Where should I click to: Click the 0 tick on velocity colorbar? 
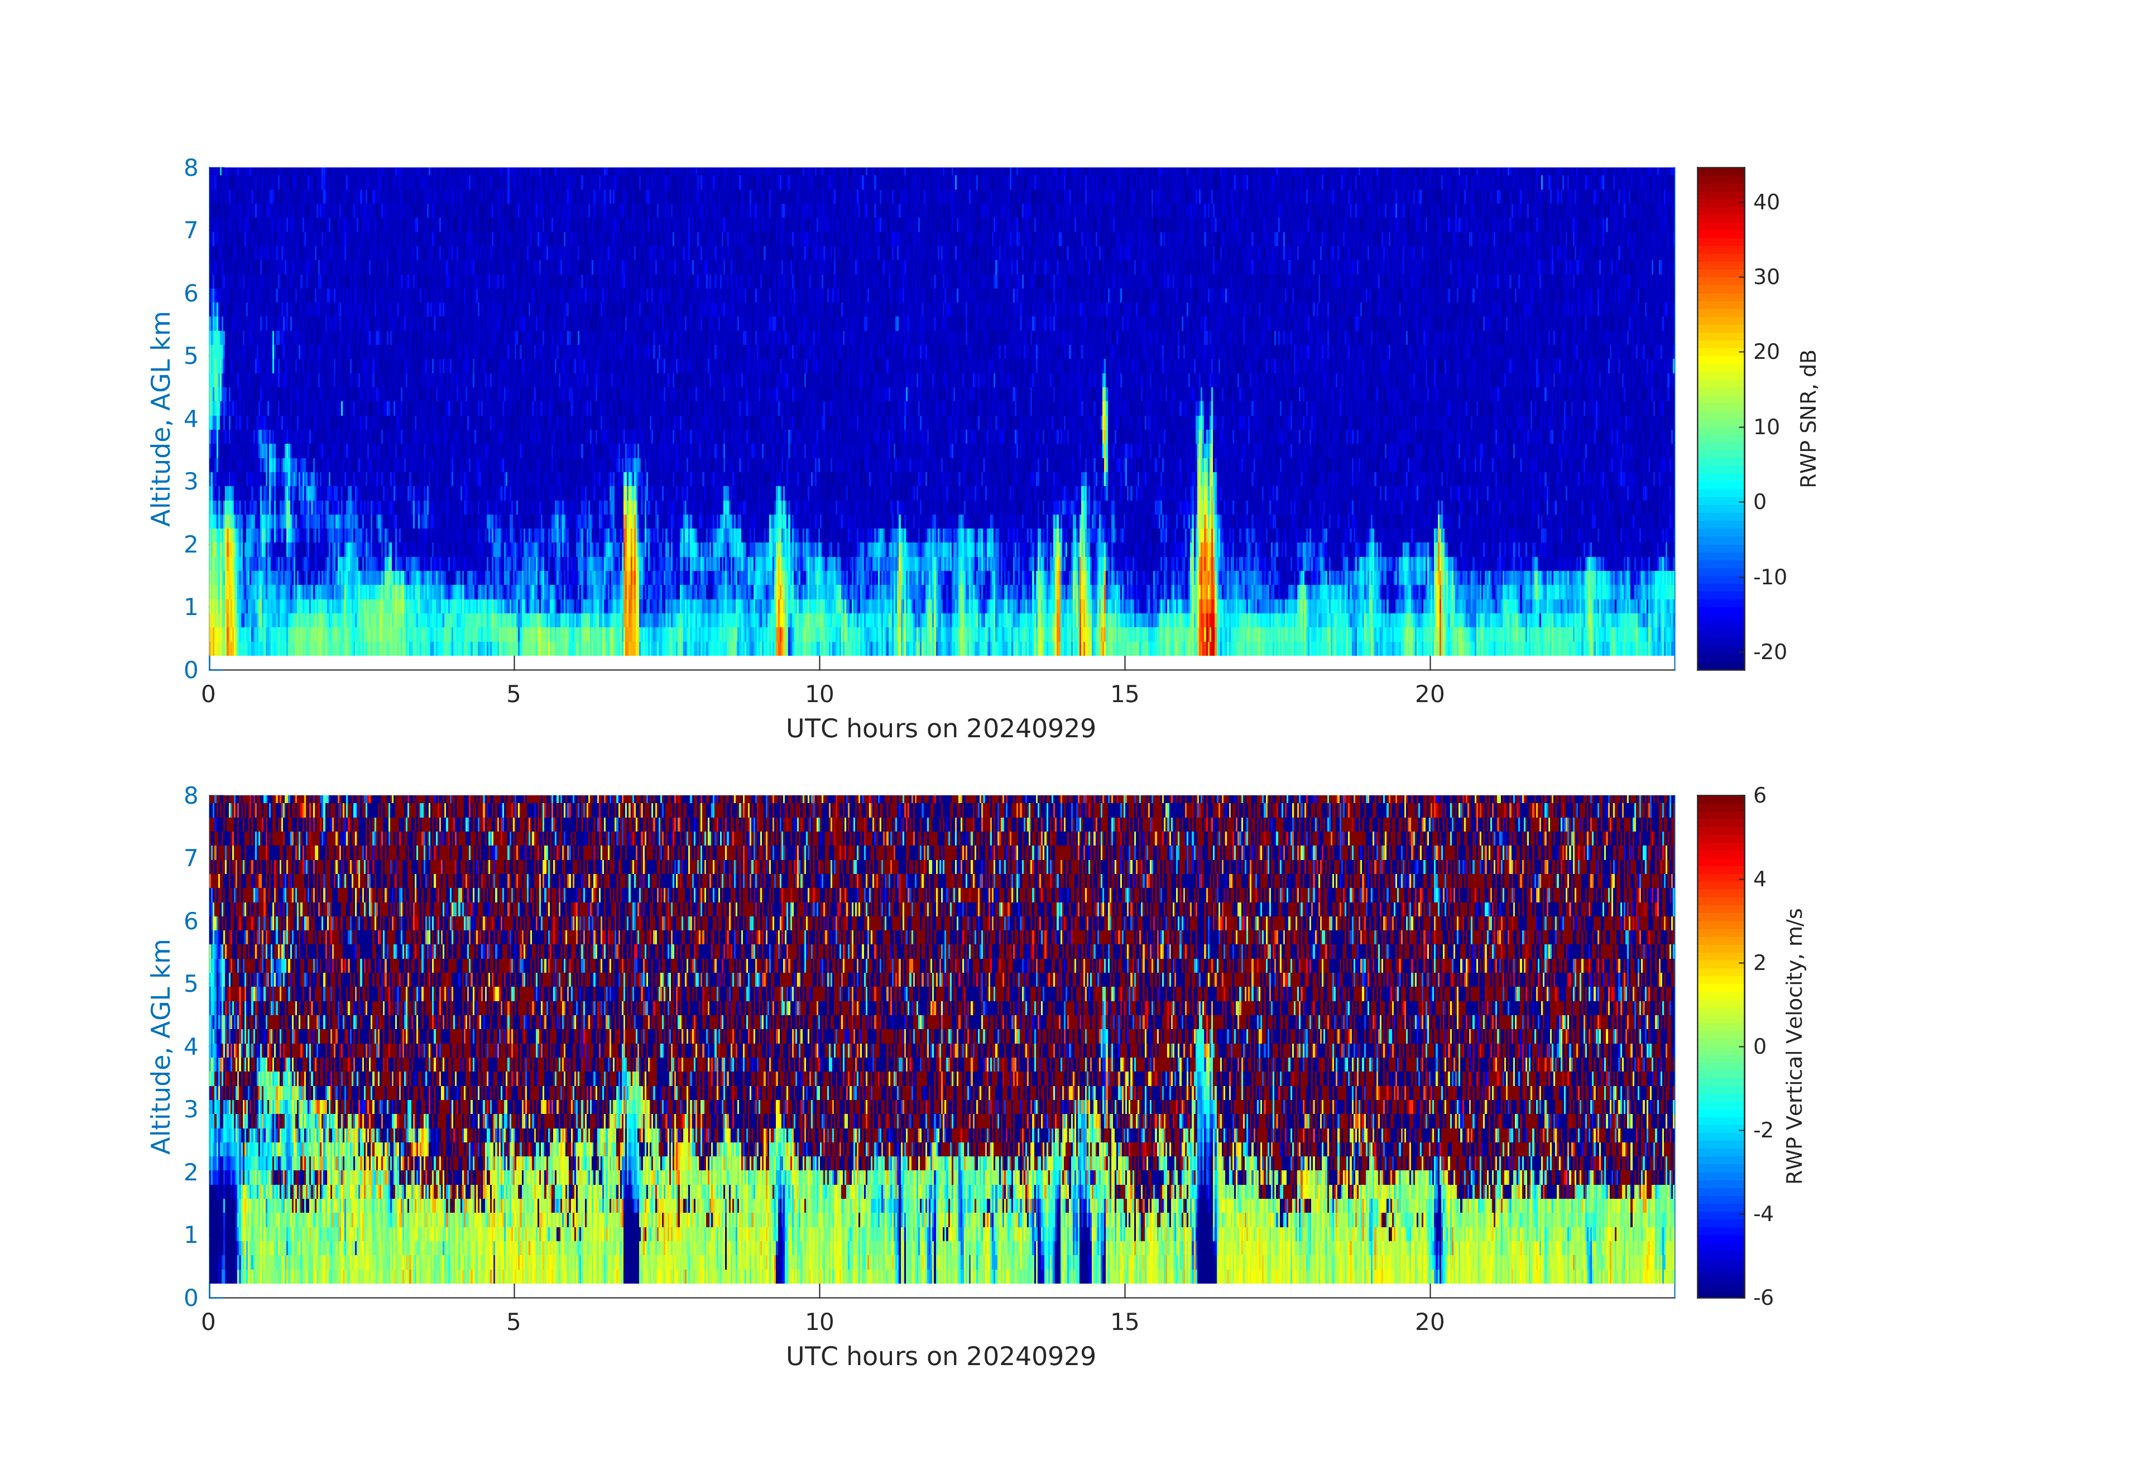click(1759, 1046)
